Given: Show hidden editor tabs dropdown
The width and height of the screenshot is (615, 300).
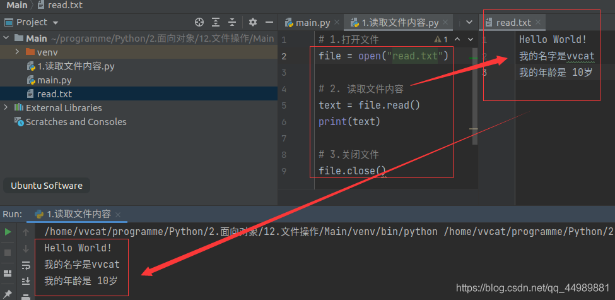Looking at the screenshot, I should (469, 23).
